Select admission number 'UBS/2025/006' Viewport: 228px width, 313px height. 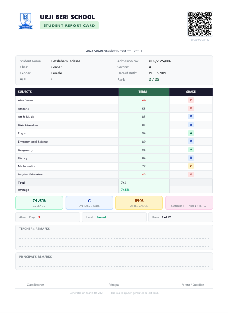click(x=160, y=61)
